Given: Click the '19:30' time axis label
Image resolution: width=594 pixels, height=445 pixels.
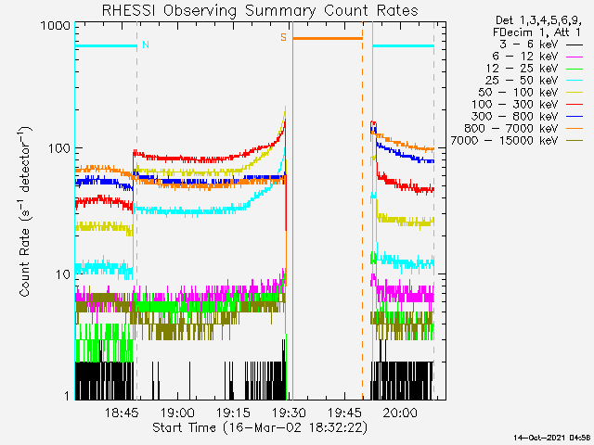Looking at the screenshot, I should tap(289, 412).
